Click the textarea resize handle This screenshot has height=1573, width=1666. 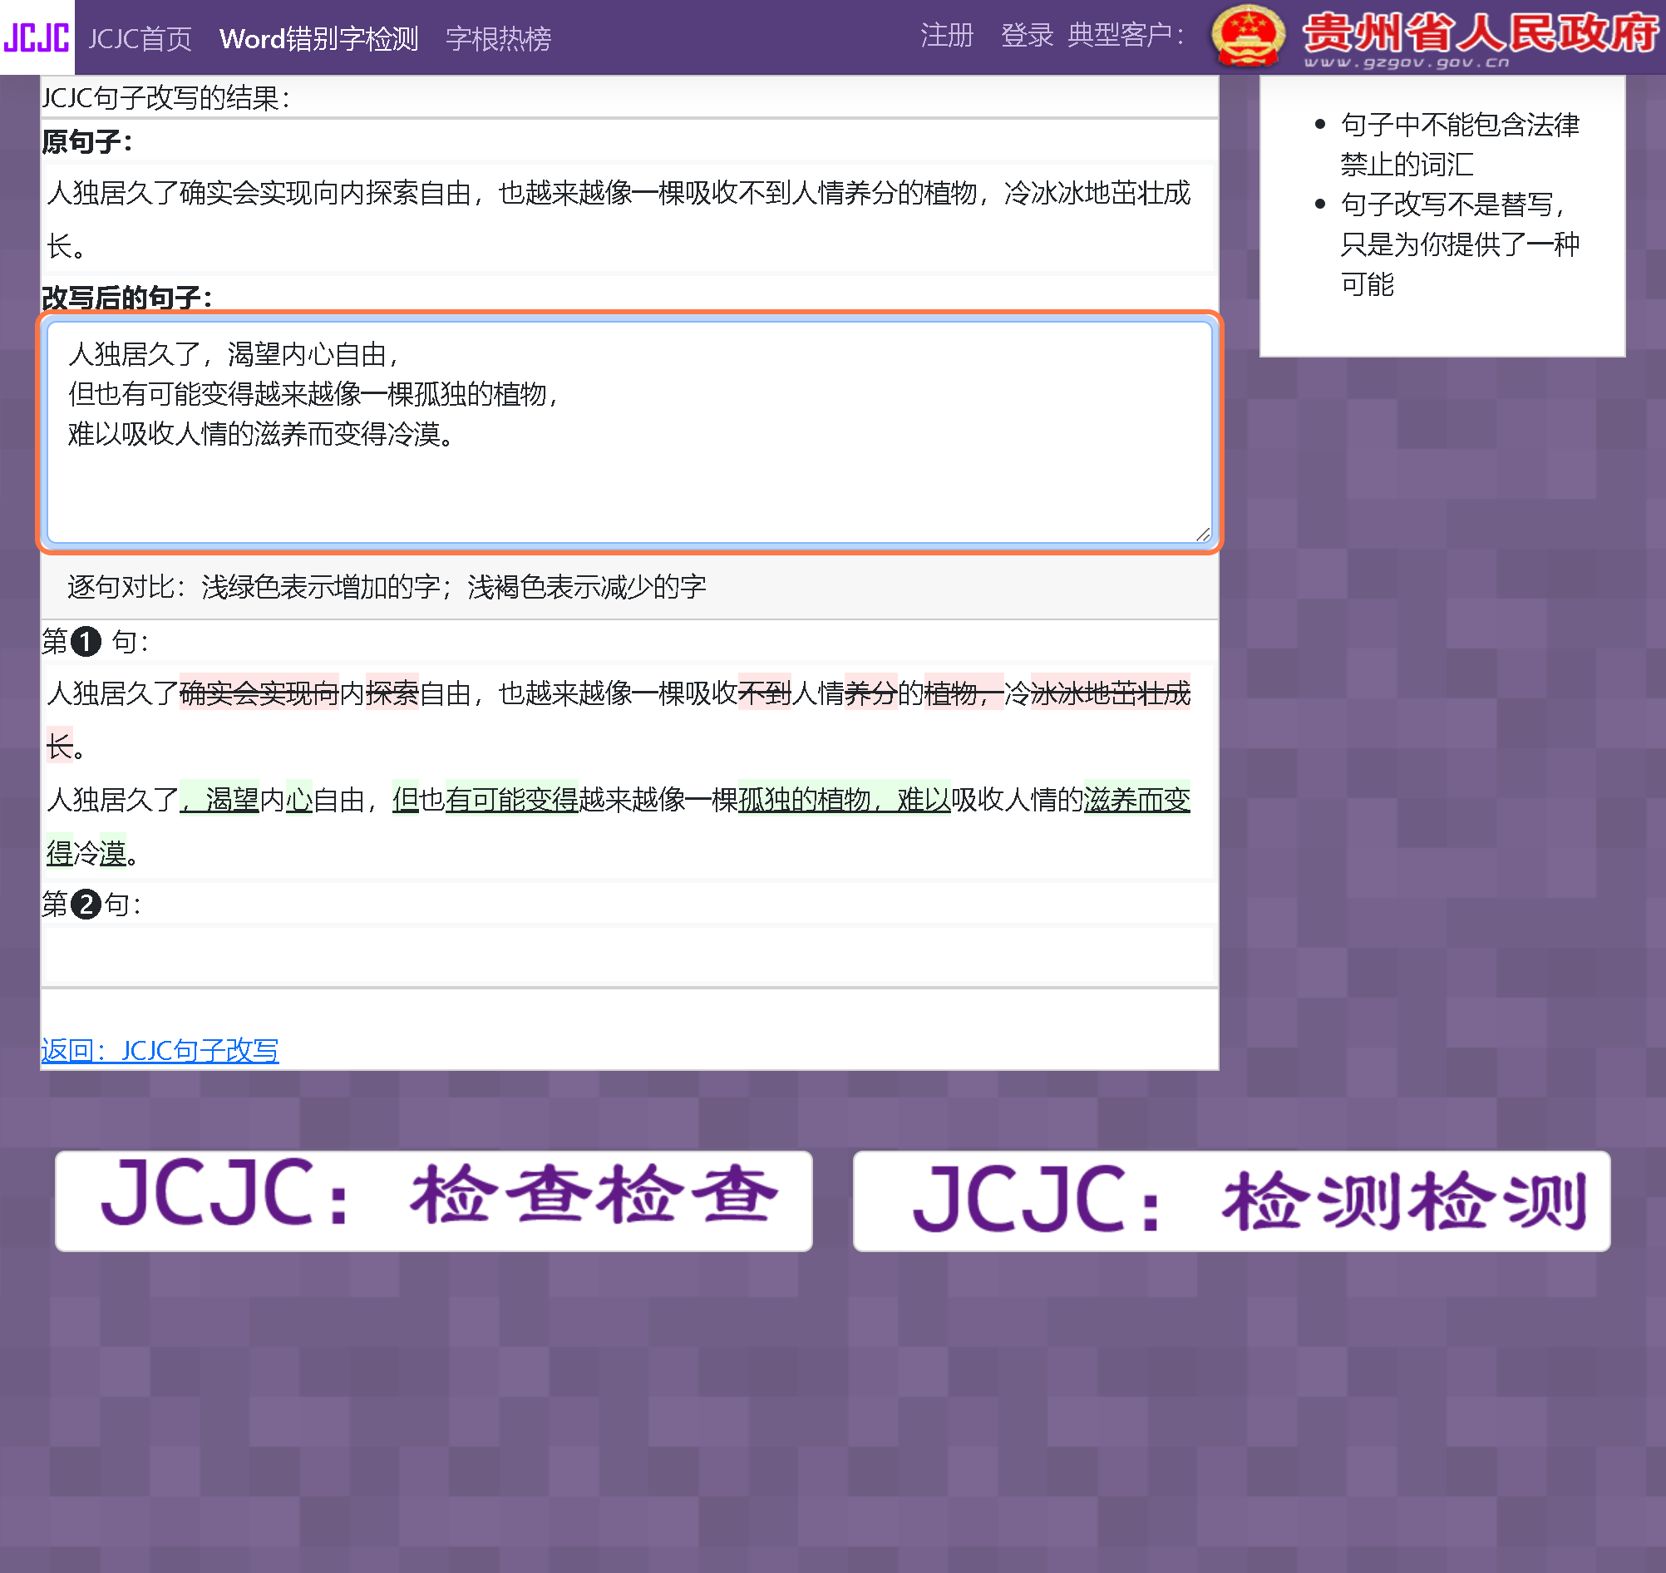1203,534
